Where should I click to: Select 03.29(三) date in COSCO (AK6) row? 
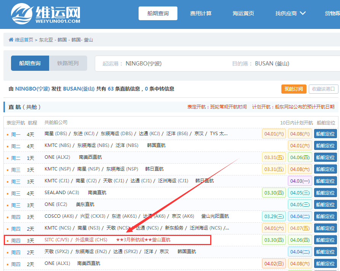coord(274,216)
